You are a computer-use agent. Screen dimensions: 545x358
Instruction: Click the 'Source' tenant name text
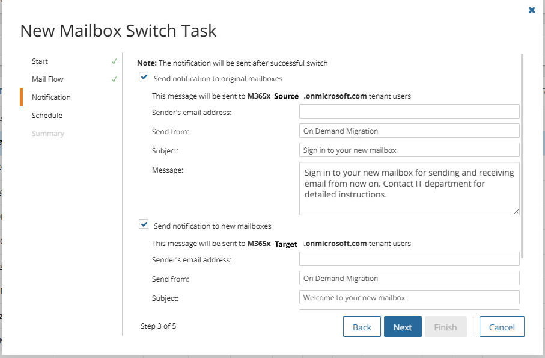coord(286,96)
